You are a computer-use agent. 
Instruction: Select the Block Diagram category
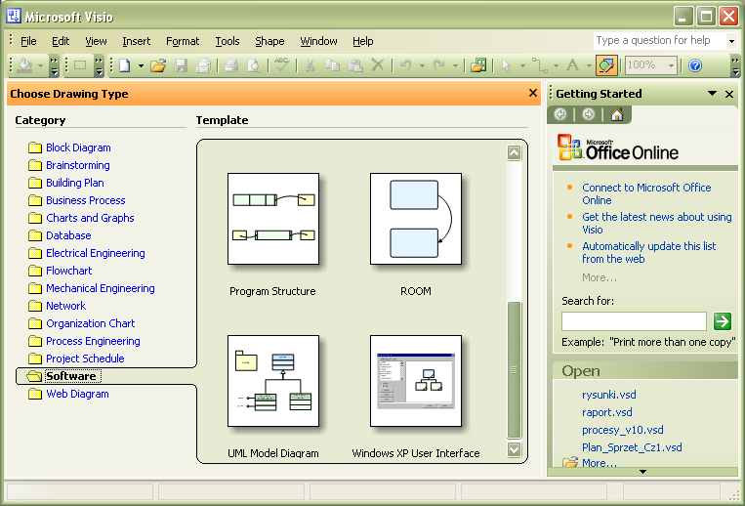point(78,148)
